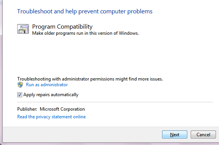Viewport: 219px width, 145px height.
Task: Click the 'Make older programs run' description
Action: tap(85, 33)
